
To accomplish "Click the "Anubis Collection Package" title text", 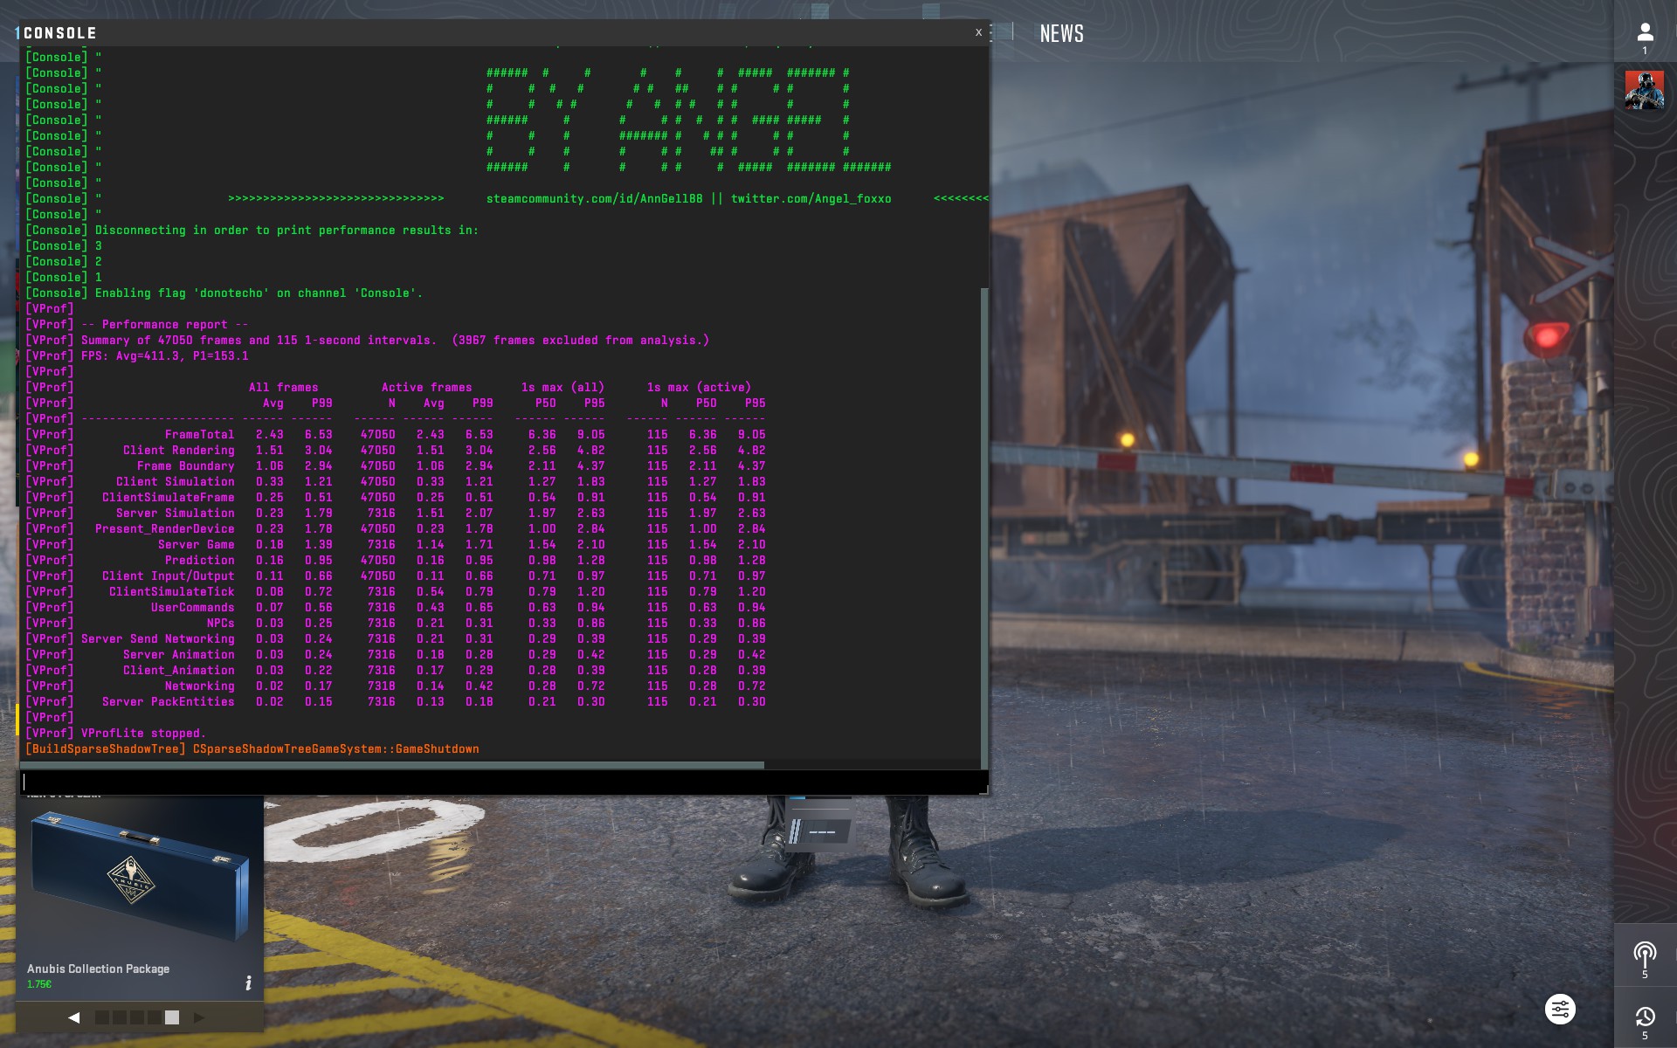I will click(98, 969).
